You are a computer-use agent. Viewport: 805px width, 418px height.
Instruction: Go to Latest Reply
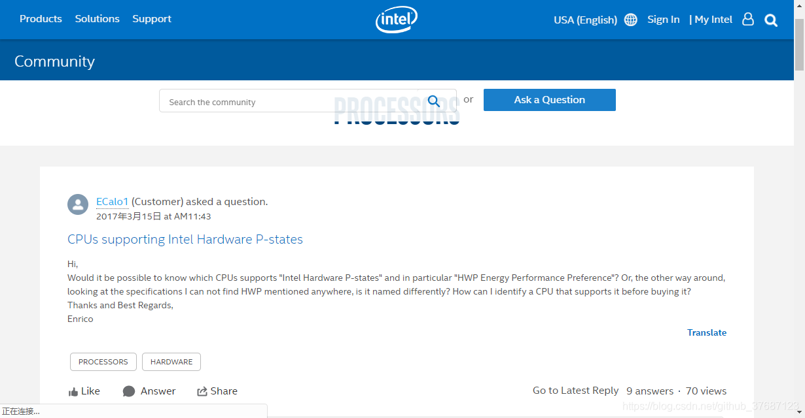click(x=575, y=391)
